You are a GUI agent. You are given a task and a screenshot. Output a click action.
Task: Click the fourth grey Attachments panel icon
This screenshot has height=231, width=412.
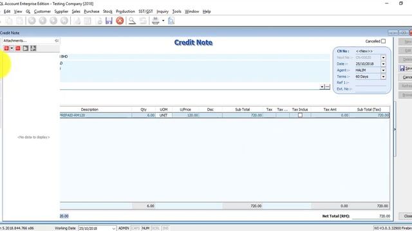pos(33,48)
